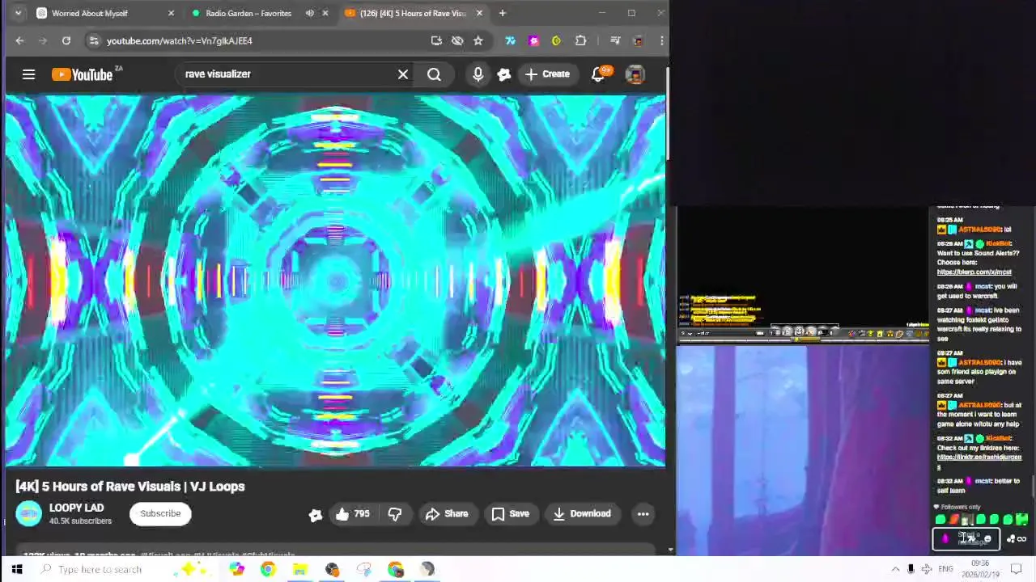
Task: Show hidden system tray icons
Action: (x=895, y=569)
